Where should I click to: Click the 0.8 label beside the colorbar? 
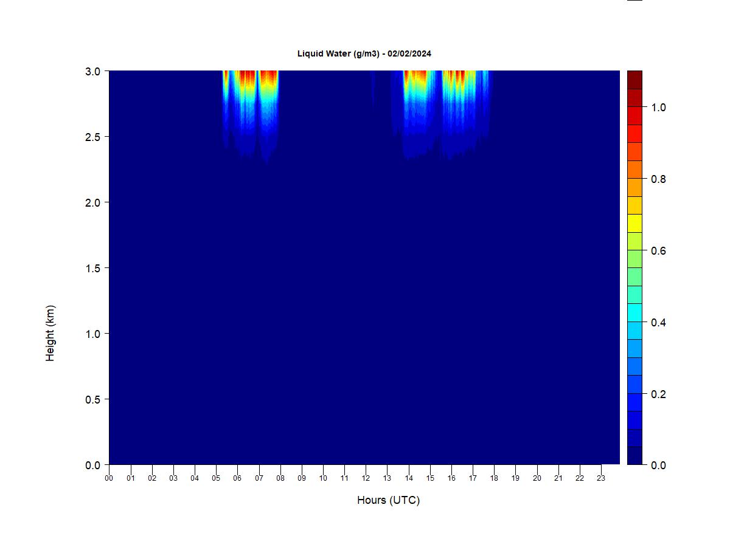coord(658,179)
